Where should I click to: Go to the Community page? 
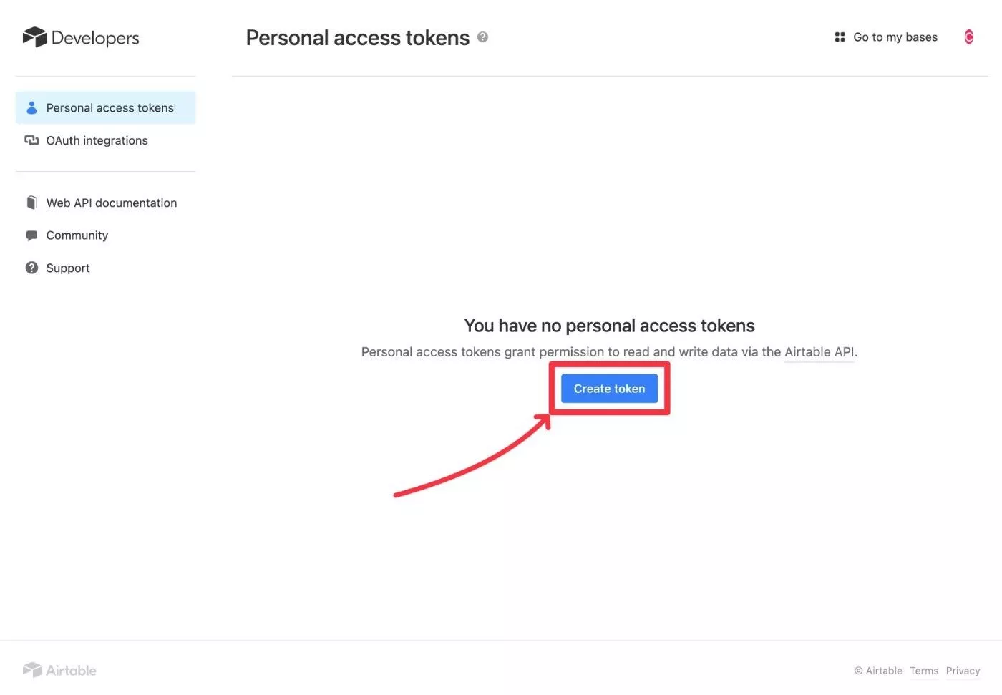77,235
